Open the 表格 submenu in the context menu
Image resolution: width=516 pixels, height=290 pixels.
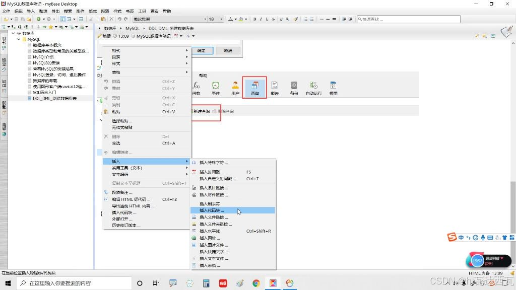[x=147, y=72]
